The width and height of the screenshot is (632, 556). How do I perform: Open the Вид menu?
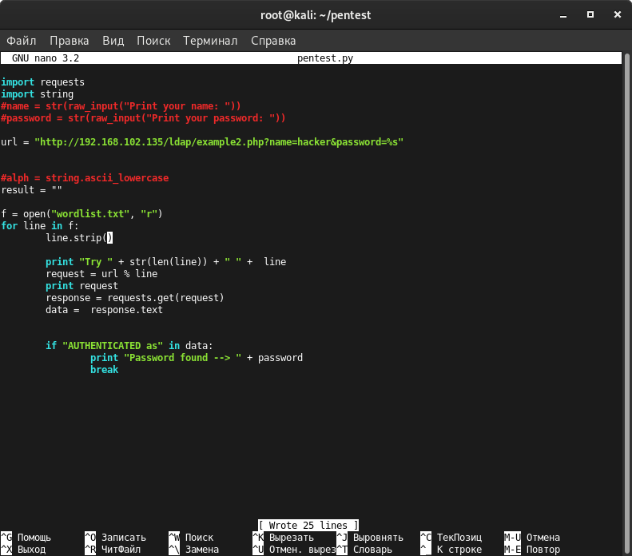click(x=113, y=41)
